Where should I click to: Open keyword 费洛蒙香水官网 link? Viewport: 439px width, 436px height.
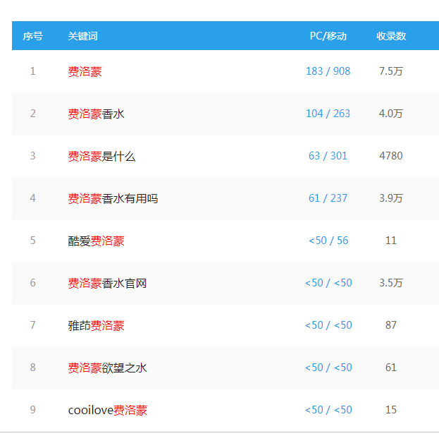tap(107, 283)
